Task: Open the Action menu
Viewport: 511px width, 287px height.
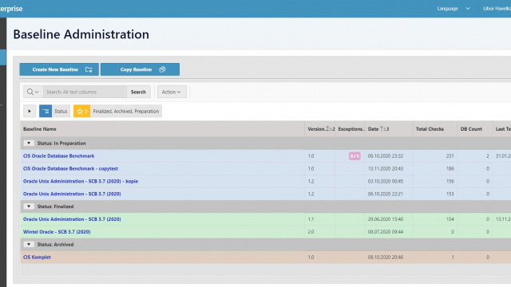Action: [172, 92]
